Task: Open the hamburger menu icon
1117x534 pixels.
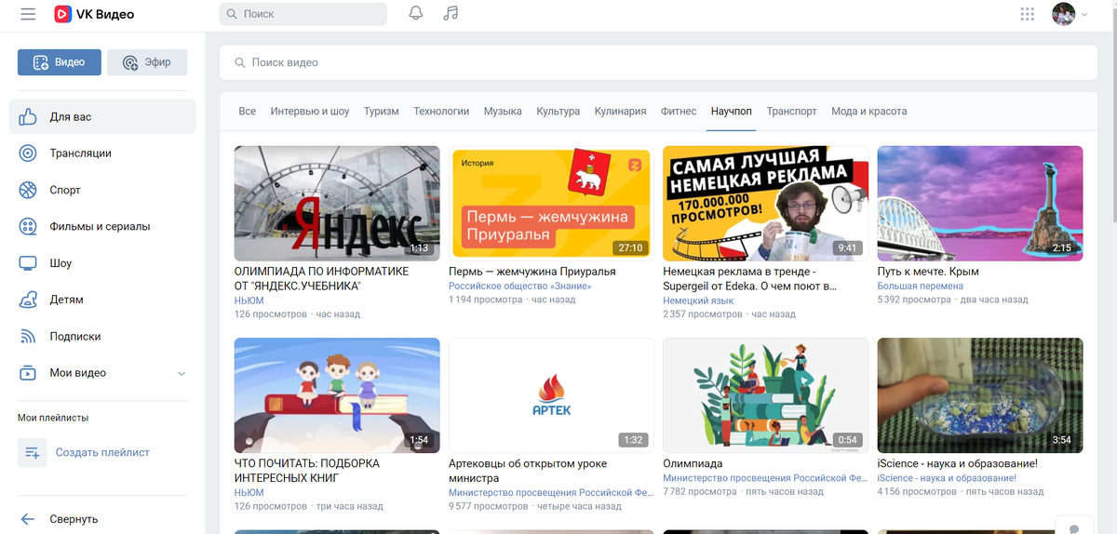Action: [28, 14]
